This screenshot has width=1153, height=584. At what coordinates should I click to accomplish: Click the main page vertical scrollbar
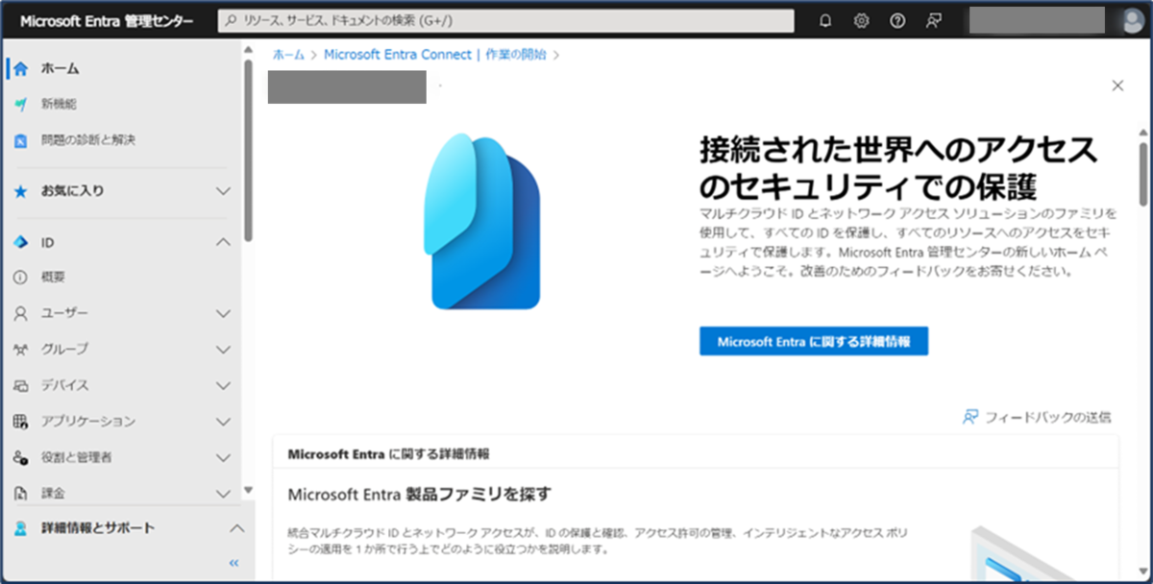(1143, 173)
